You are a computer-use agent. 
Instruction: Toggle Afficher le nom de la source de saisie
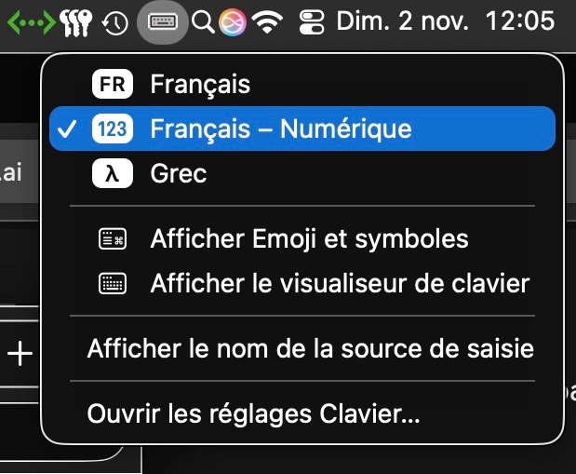pos(310,350)
